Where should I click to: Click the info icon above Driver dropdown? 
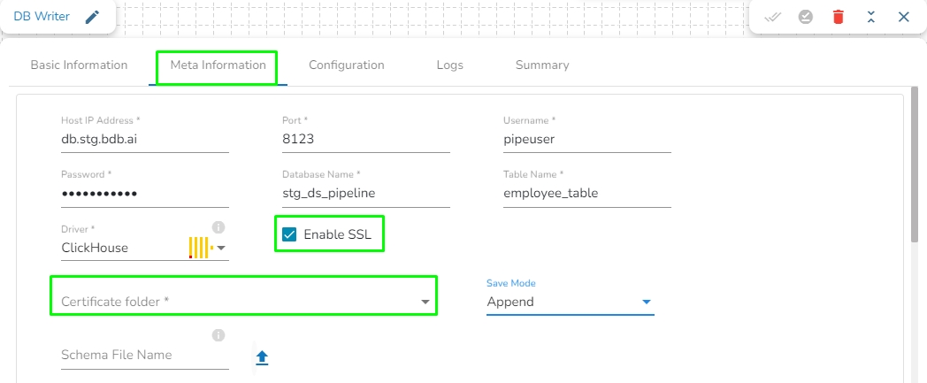[218, 226]
